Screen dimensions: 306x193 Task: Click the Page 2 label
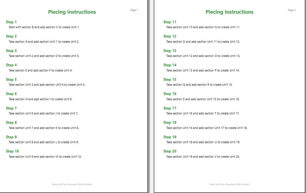coord(292,10)
